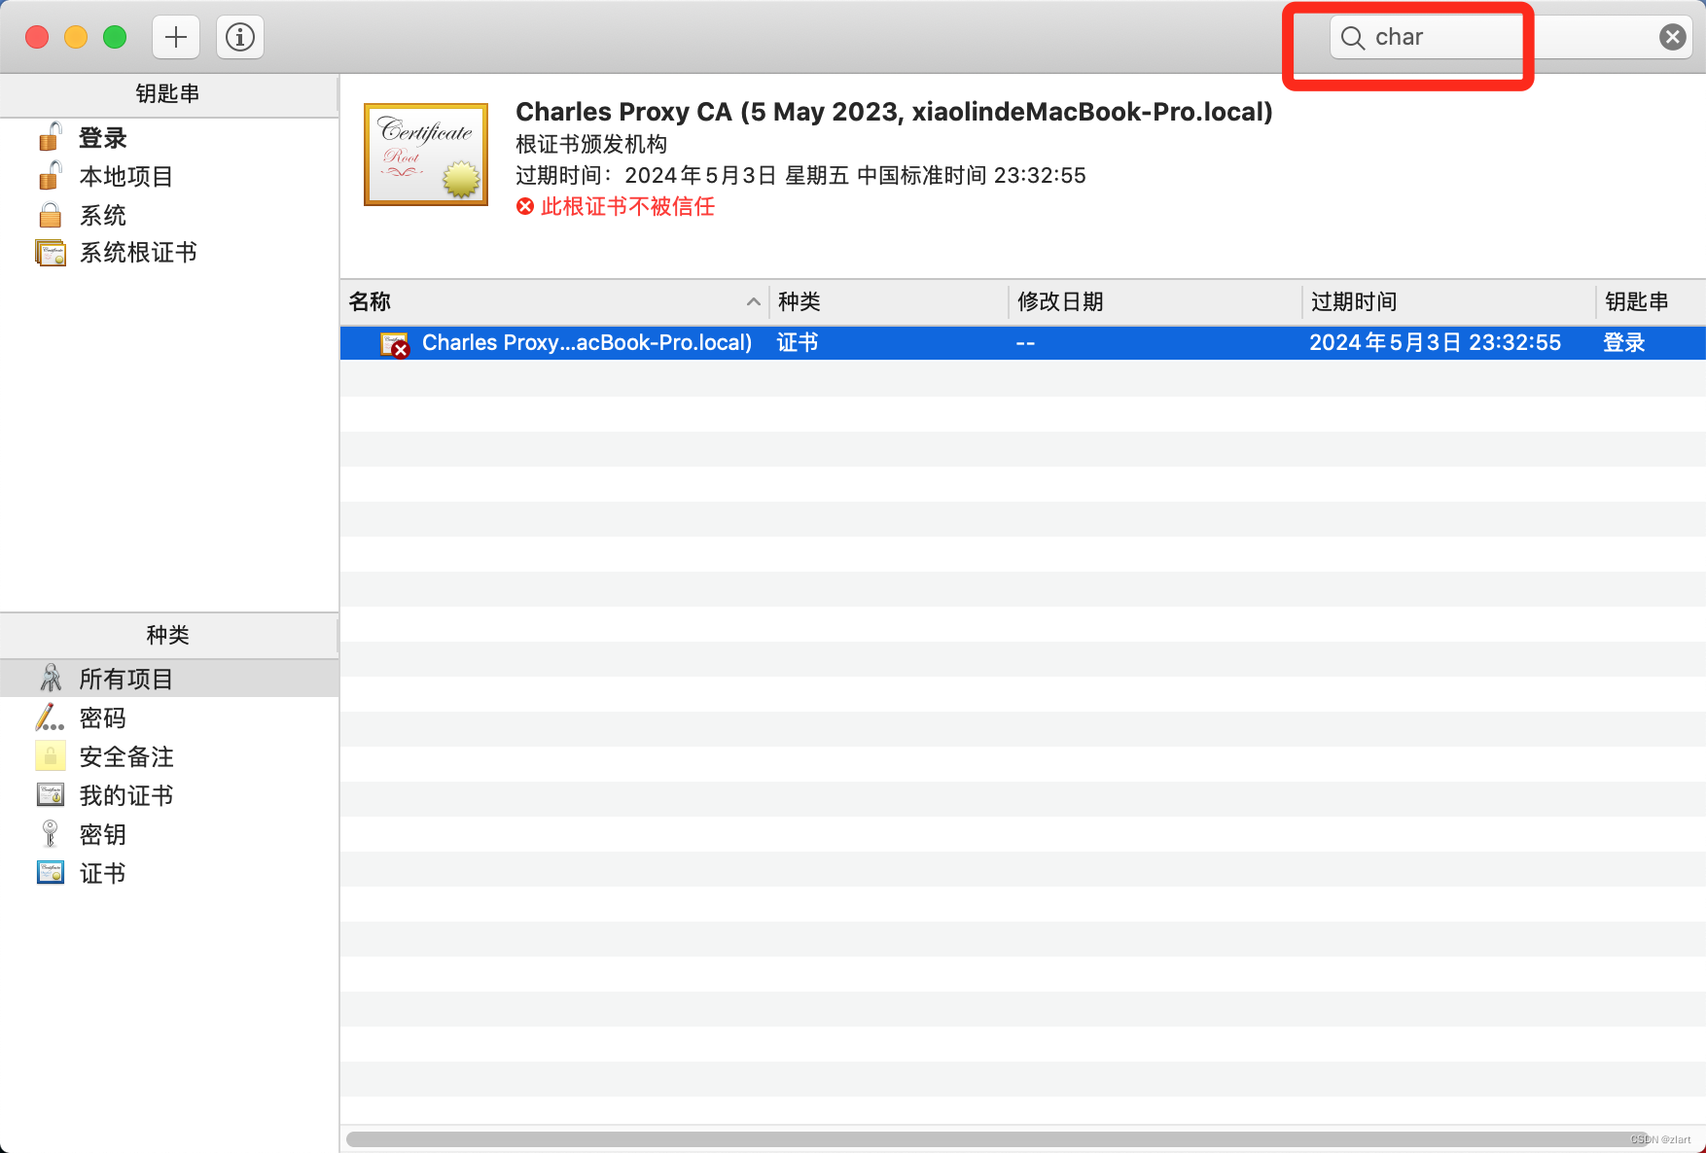Open the info inspector button
Viewport: 1706px width, 1153px height.
pos(240,37)
